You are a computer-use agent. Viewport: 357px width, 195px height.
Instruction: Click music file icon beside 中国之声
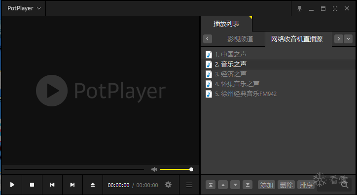[x=209, y=54]
